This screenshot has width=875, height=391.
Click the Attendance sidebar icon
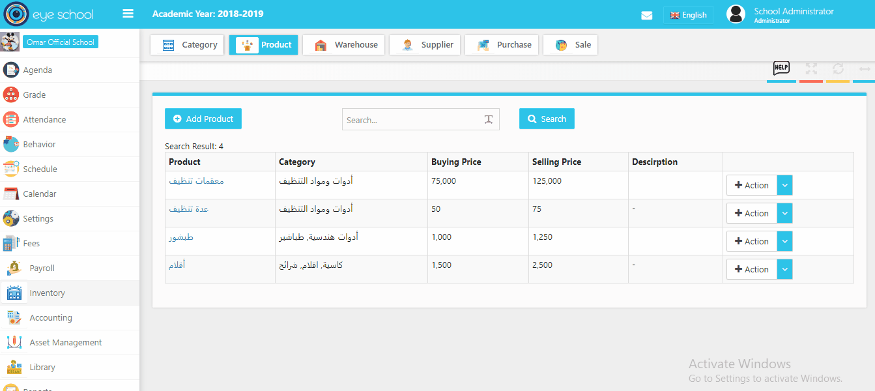[10, 119]
